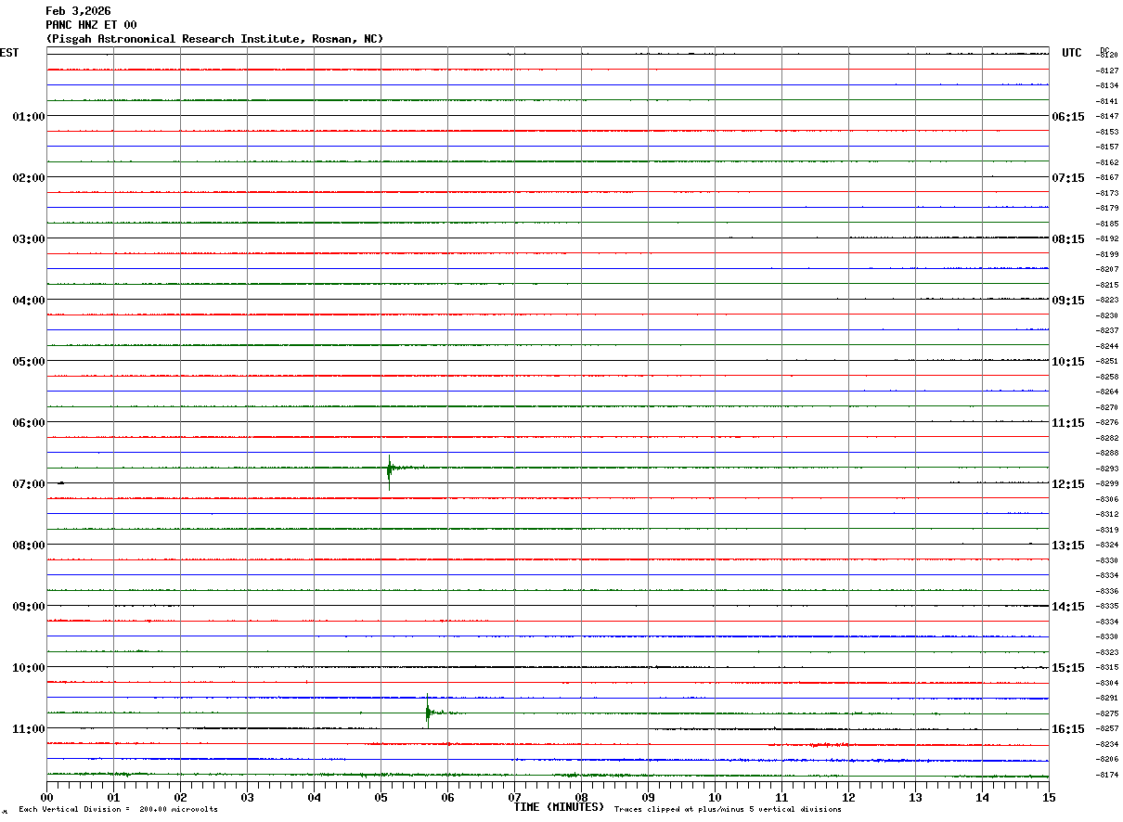This screenshot has width=1123, height=822.
Task: Click the "Each Vertical Division = 200.00 microvolts" note
Action: pyautogui.click(x=118, y=810)
